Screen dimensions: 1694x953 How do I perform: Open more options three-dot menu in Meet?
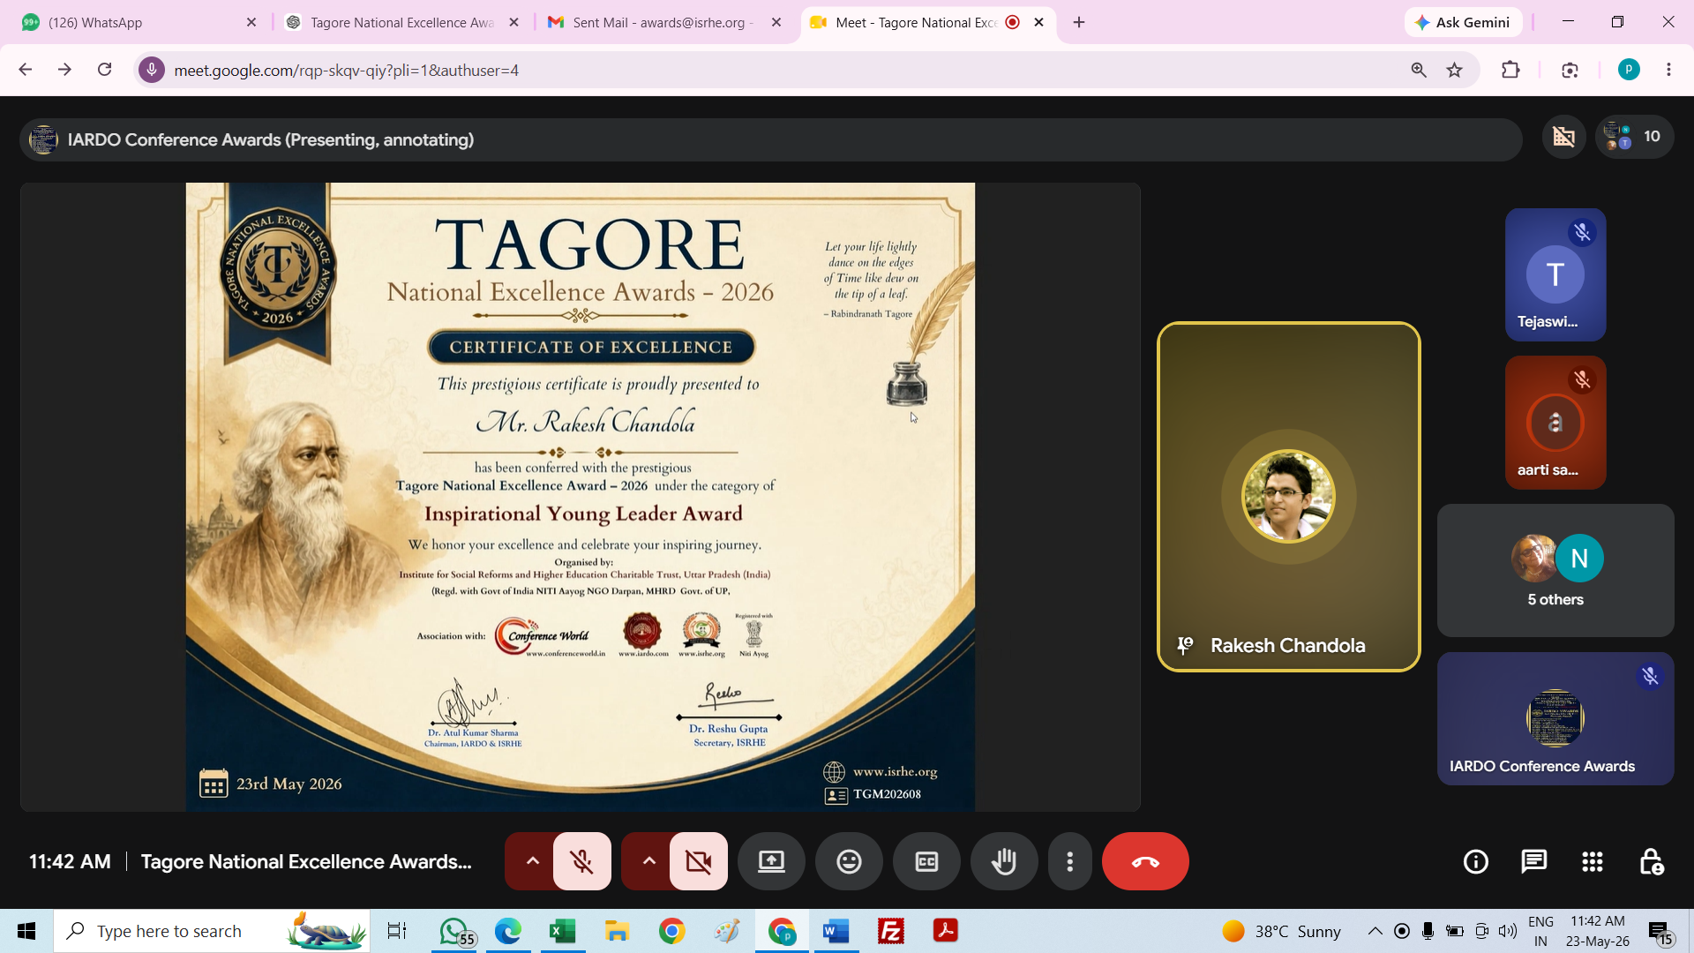click(x=1070, y=861)
